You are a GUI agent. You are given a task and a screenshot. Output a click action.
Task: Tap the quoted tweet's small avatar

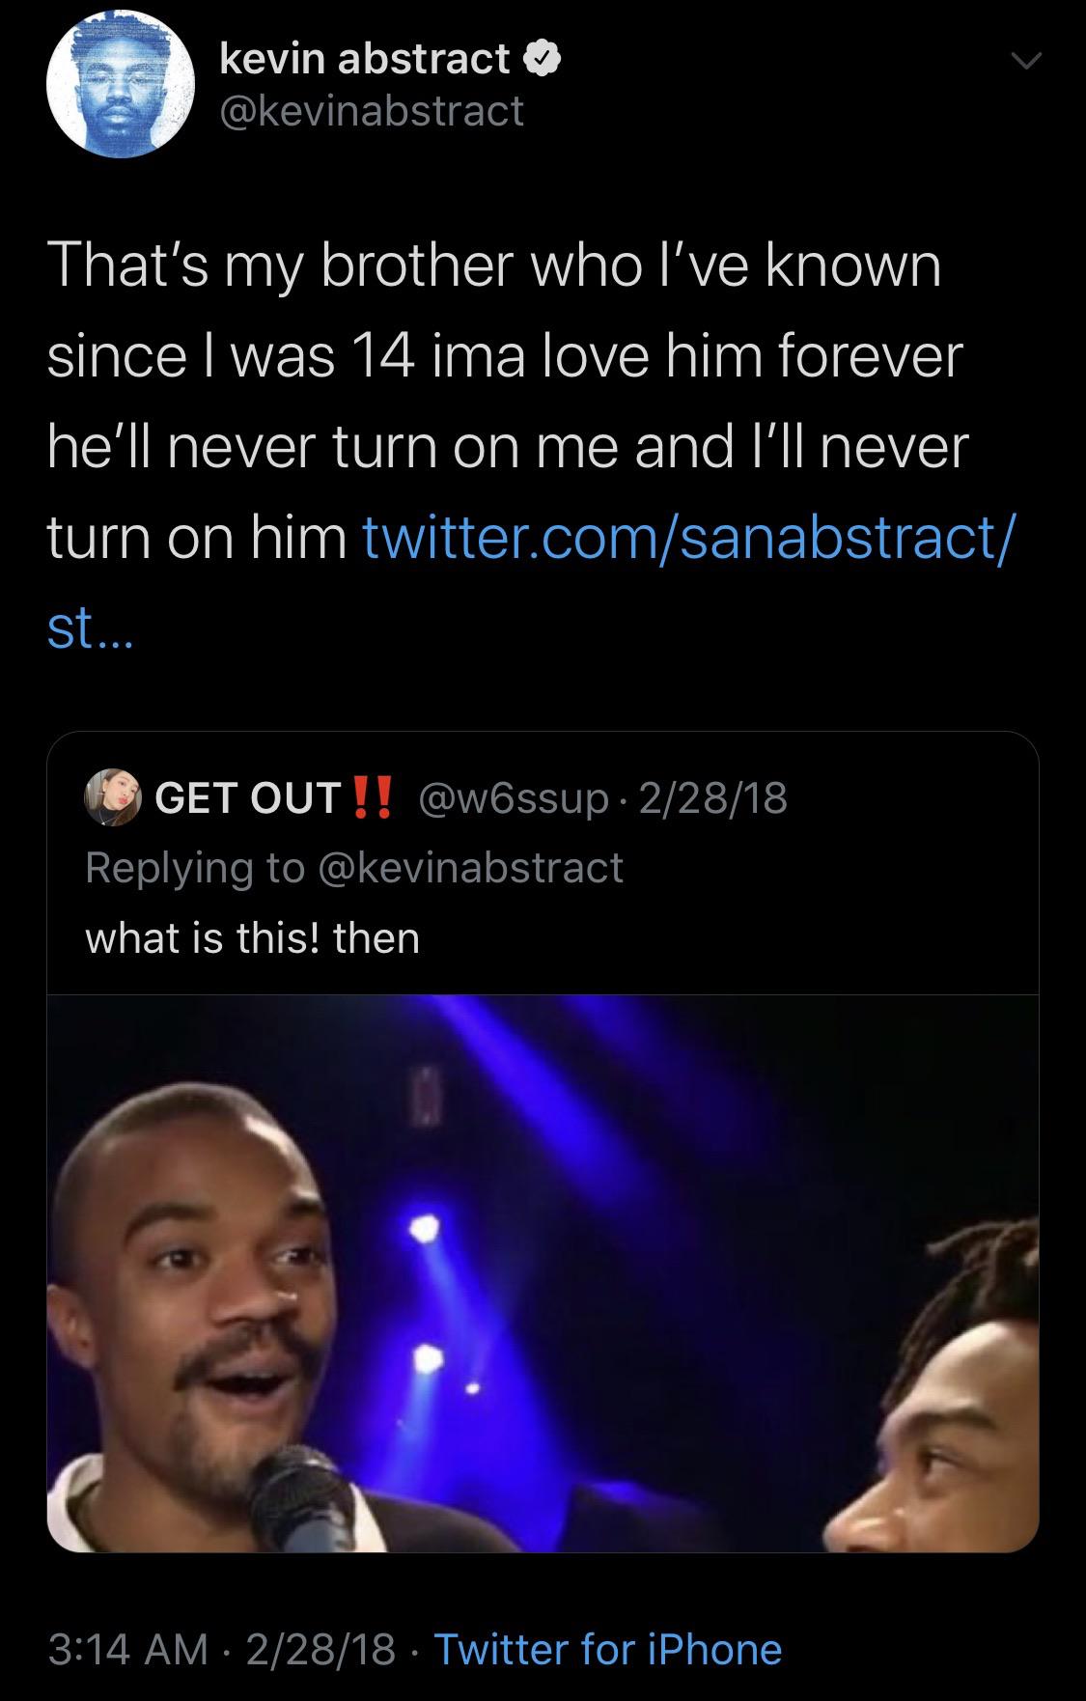[113, 797]
